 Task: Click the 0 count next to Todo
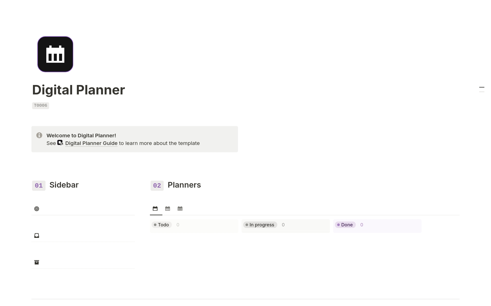178,225
